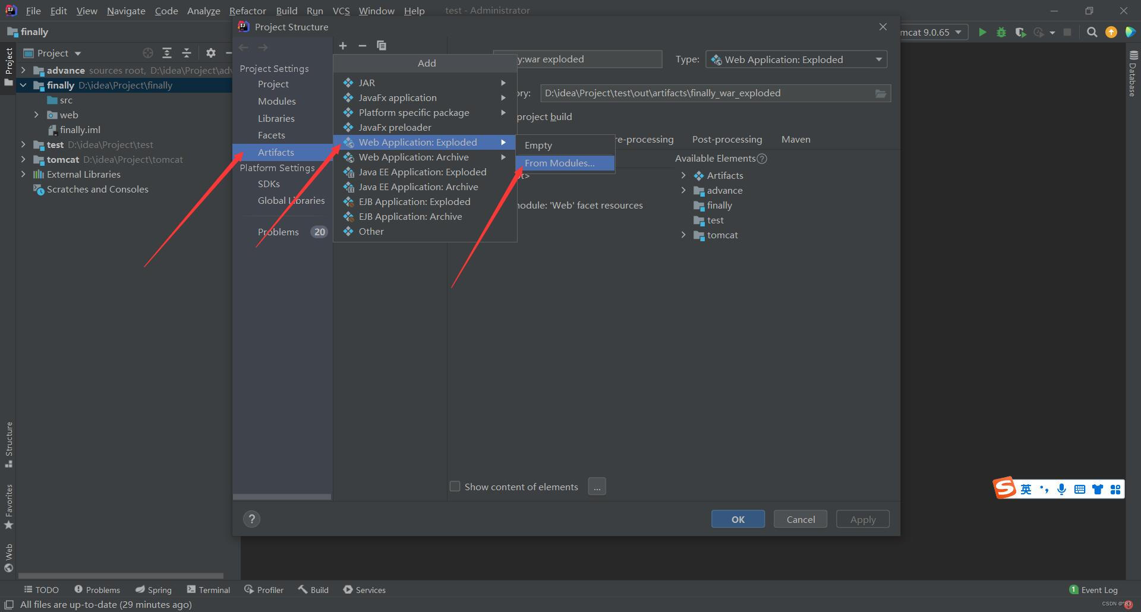Expand the web folder in Project tree

tap(36, 115)
